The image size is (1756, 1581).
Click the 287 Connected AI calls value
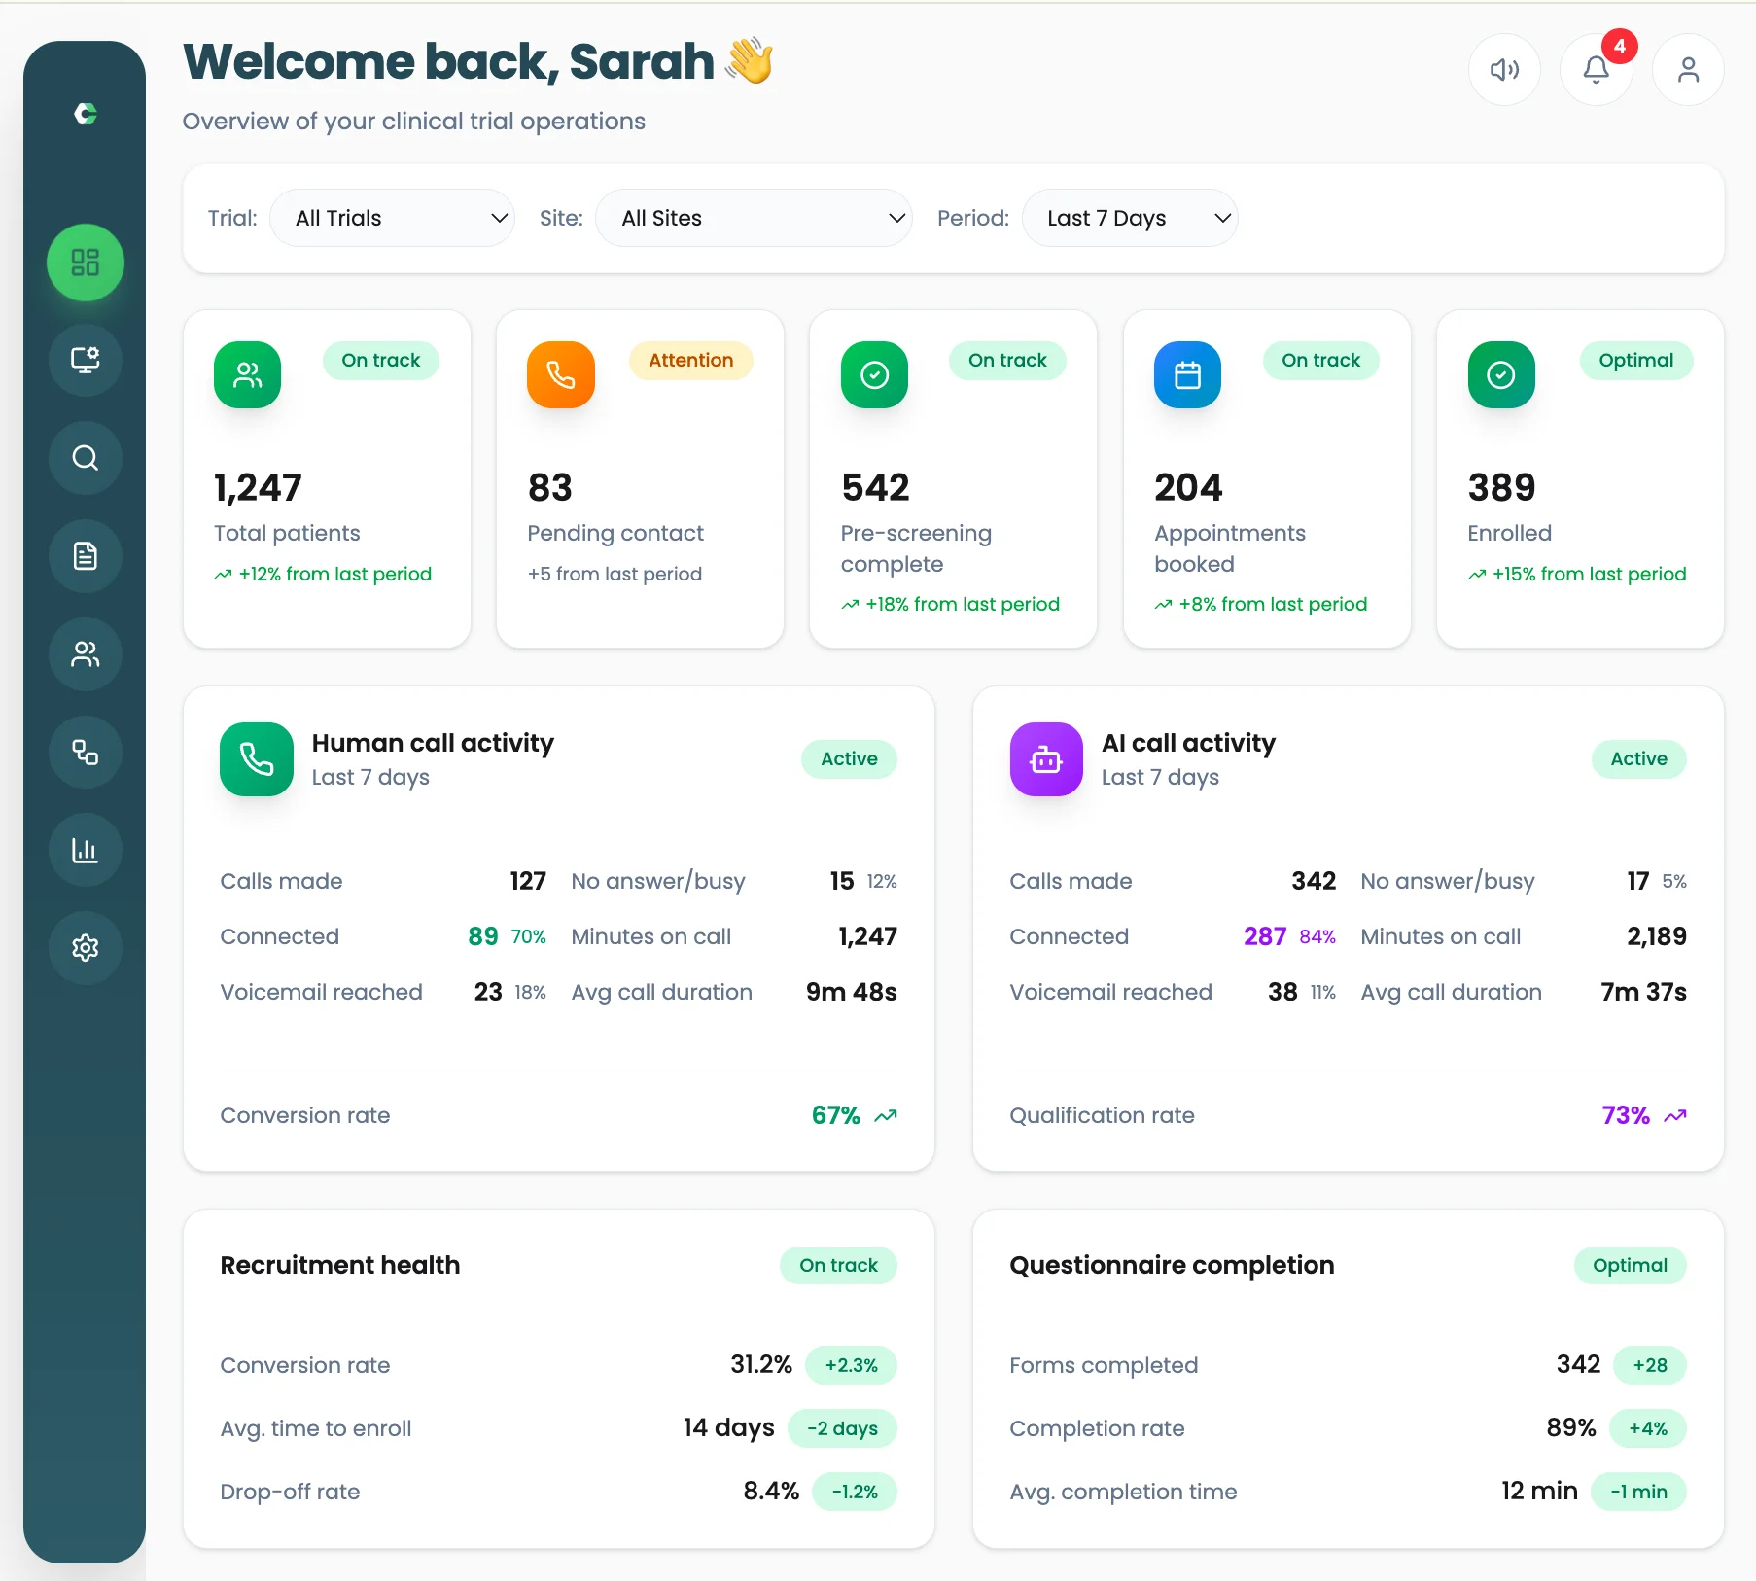click(x=1265, y=937)
